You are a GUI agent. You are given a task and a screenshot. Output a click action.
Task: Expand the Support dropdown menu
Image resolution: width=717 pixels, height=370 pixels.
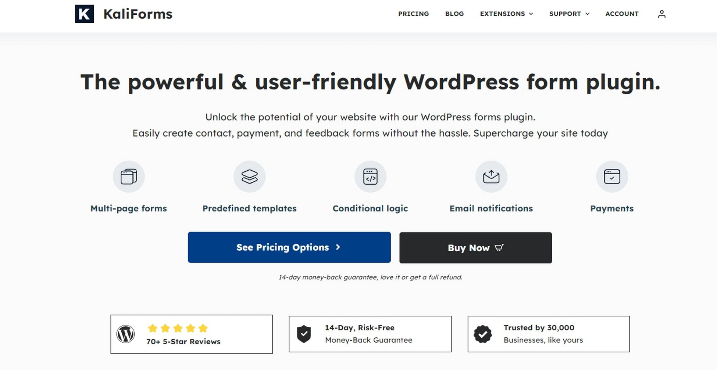click(x=569, y=14)
